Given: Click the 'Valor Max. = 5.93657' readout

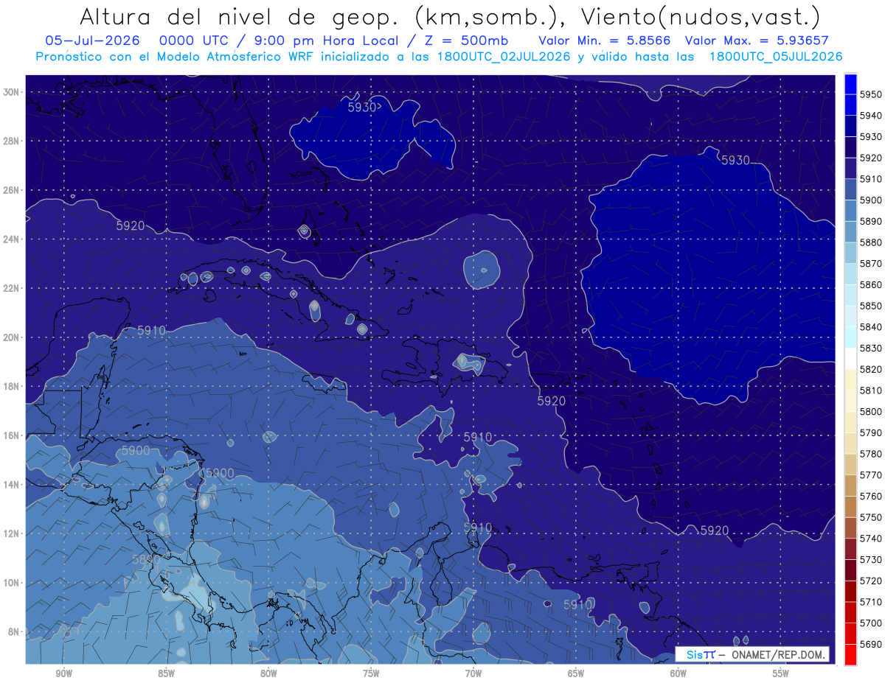Looking at the screenshot, I should click(x=757, y=41).
